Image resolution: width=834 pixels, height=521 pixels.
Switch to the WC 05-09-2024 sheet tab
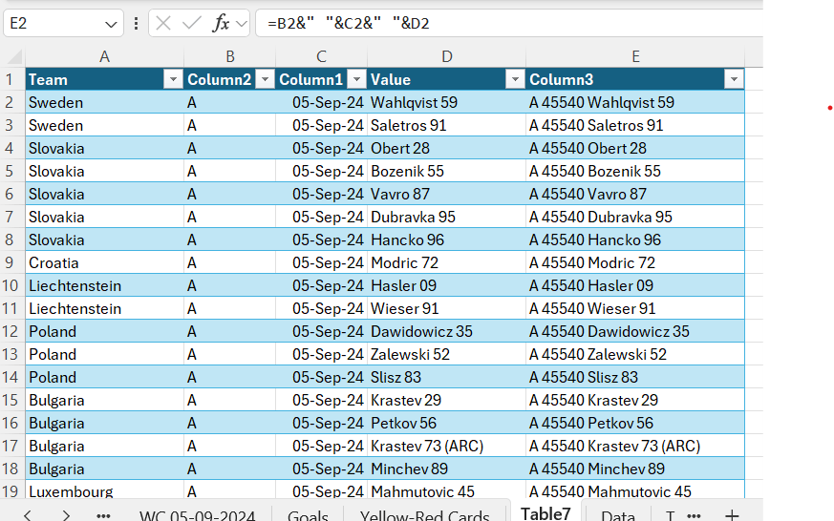pyautogui.click(x=198, y=515)
